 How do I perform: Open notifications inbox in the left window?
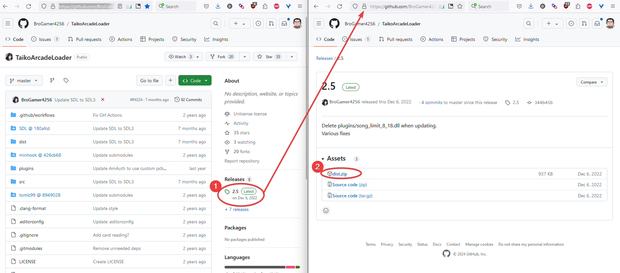tap(284, 23)
